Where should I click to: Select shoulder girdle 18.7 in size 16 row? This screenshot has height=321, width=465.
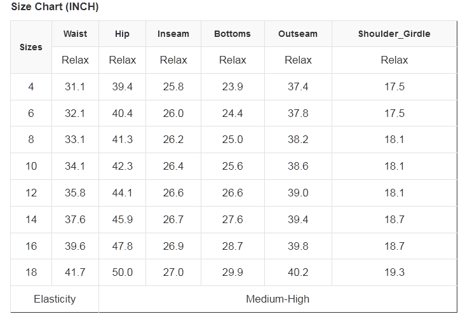point(394,246)
